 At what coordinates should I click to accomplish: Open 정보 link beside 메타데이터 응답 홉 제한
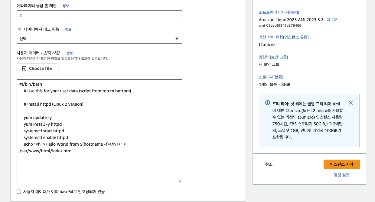click(x=66, y=6)
